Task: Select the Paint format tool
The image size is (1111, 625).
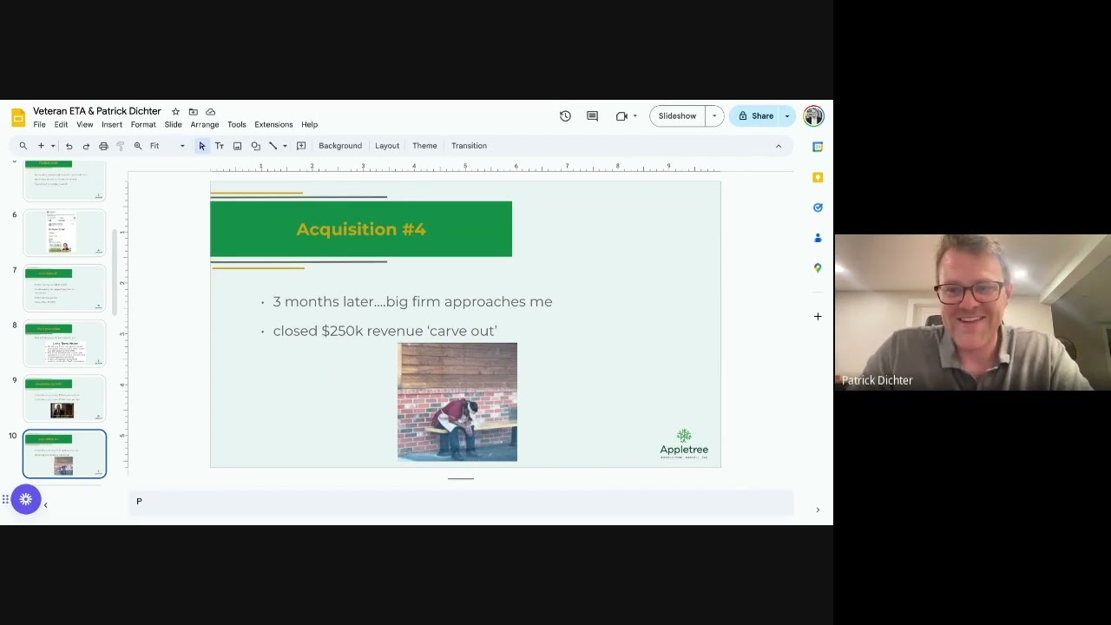Action: (121, 146)
